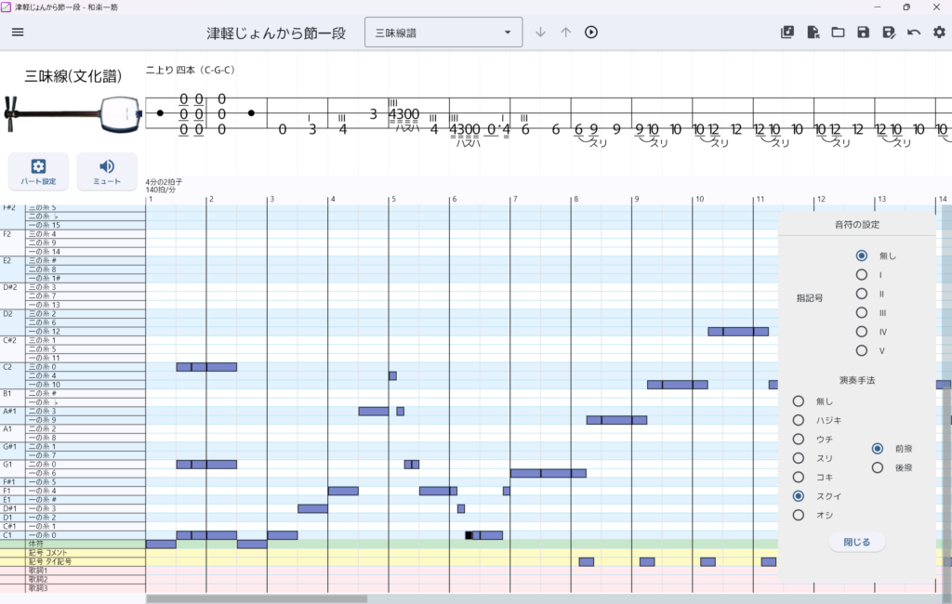Open パート設定 part settings
The width and height of the screenshot is (952, 604).
[x=38, y=171]
